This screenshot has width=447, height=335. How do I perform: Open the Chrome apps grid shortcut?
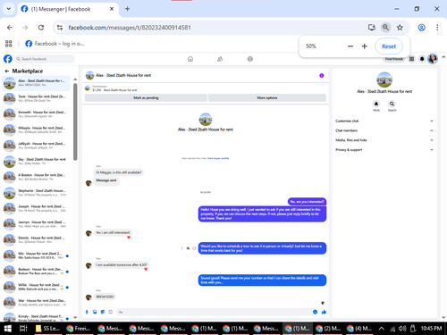pyautogui.click(x=9, y=44)
